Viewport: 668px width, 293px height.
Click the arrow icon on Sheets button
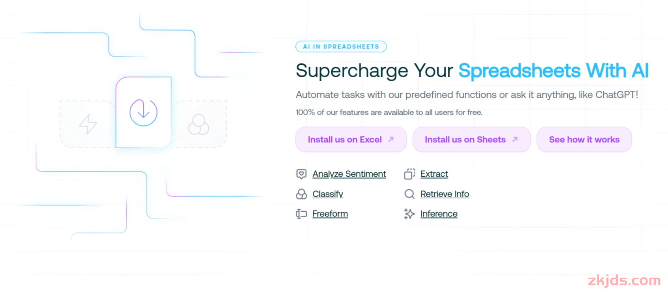[515, 139]
